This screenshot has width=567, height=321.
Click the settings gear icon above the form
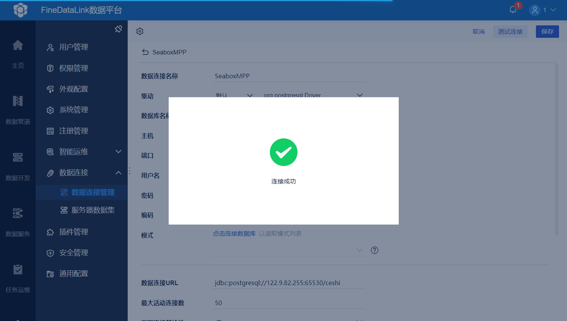tap(140, 31)
